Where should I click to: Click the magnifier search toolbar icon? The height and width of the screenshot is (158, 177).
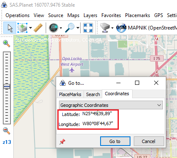click(70, 28)
